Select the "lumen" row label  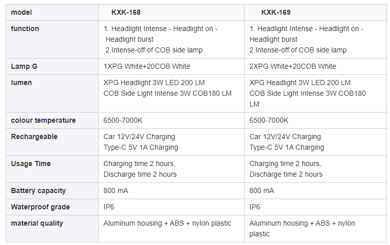pyautogui.click(x=21, y=83)
